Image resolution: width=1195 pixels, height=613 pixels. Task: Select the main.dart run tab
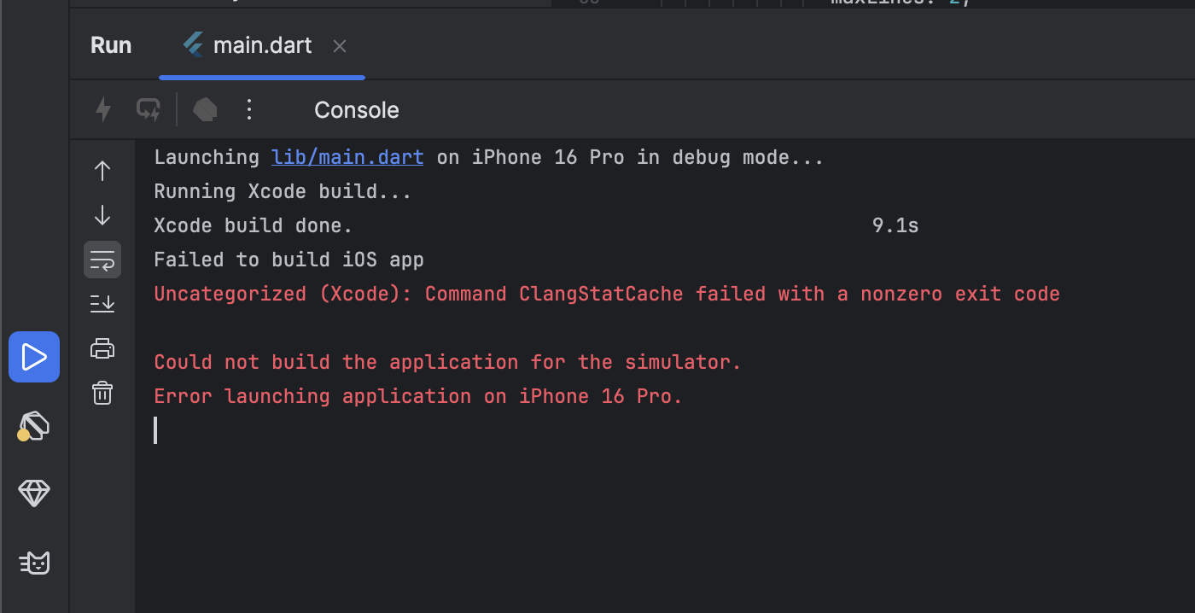(x=248, y=45)
